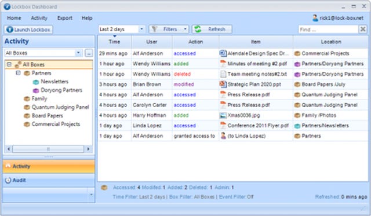Click PDF icon for Conference 2011 Flyer.pdf
The height and width of the screenshot is (216, 371).
(x=223, y=126)
